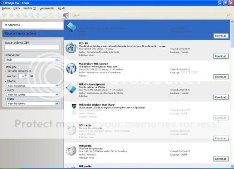234x169 pixels.
Task: Click the search magnifier at the toolbar's right end
Action: coord(228,15)
